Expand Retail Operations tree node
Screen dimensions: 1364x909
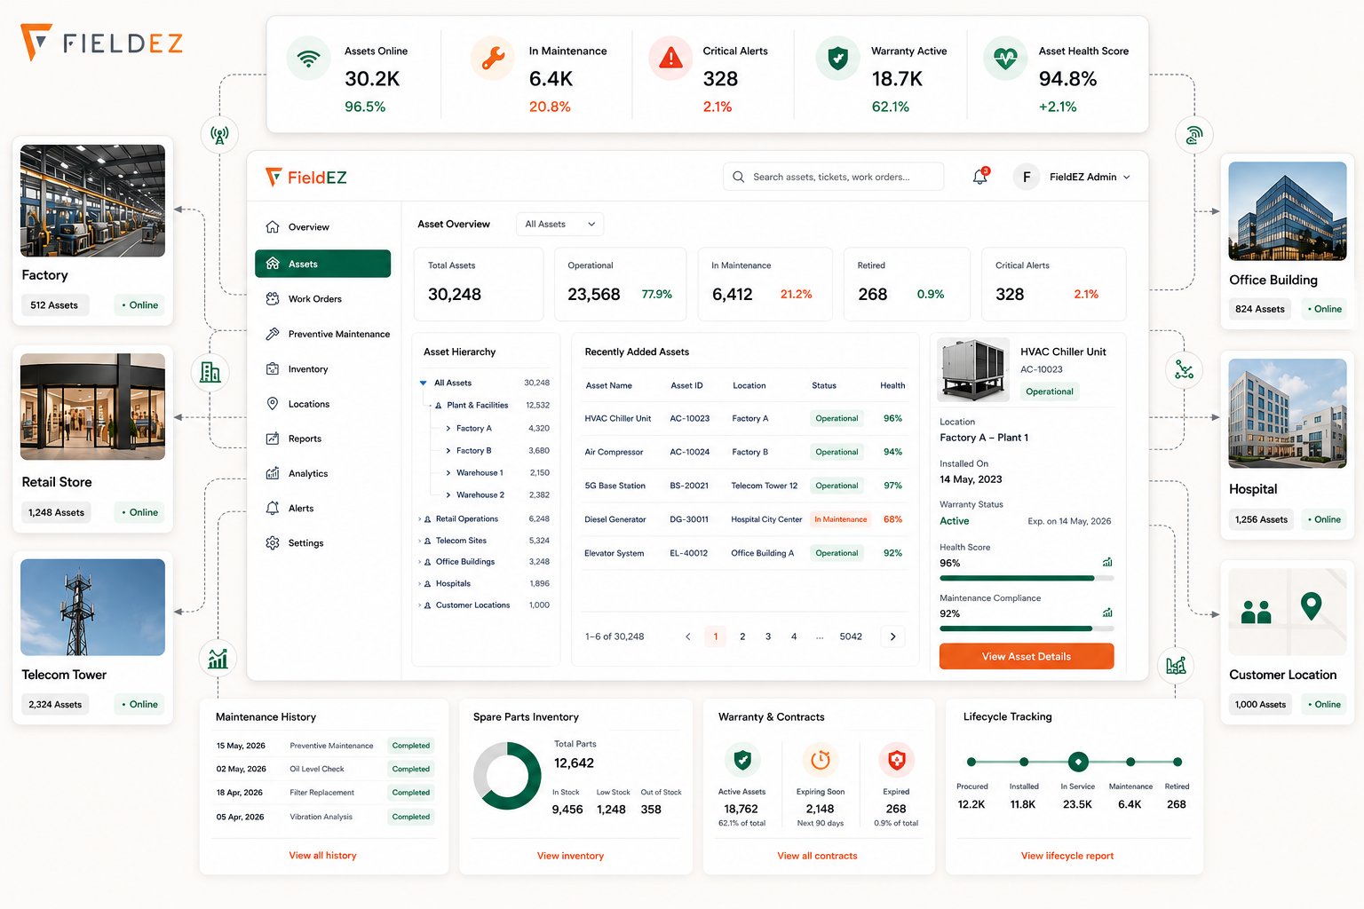point(419,519)
